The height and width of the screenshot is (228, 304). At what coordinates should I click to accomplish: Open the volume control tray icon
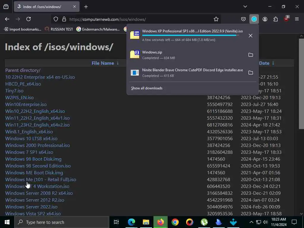click(x=265, y=222)
